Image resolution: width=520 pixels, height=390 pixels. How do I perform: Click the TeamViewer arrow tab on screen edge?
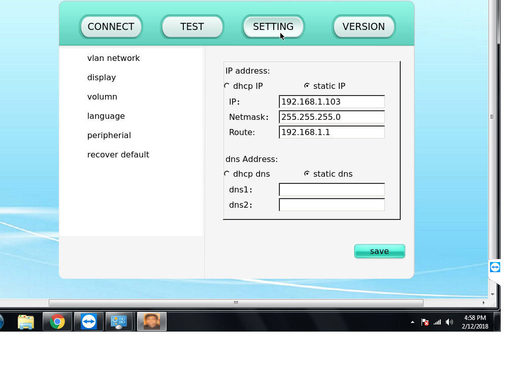(x=495, y=267)
